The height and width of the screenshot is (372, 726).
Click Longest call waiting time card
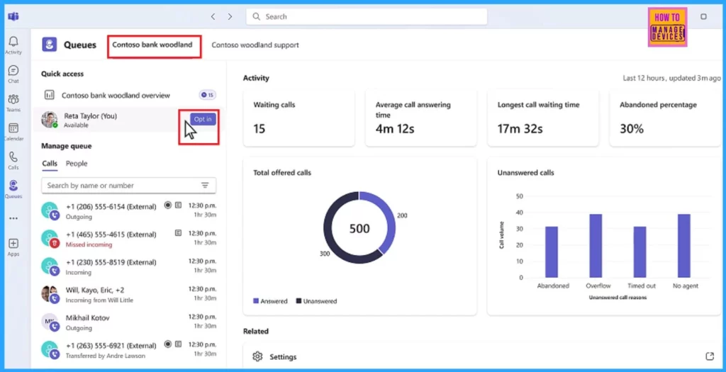click(543, 118)
